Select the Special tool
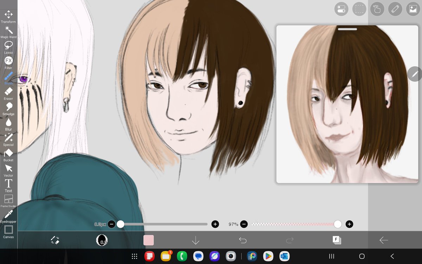The width and height of the screenshot is (422, 264). [x=8, y=140]
